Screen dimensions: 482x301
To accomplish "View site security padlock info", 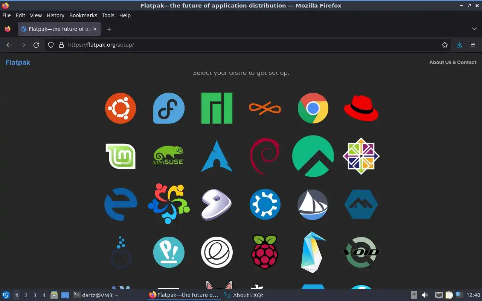I will [61, 45].
